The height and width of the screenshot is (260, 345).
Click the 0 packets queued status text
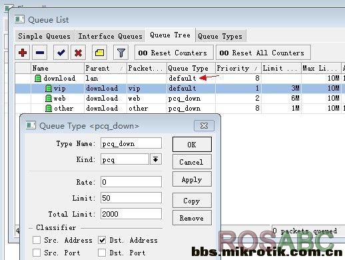305,231
